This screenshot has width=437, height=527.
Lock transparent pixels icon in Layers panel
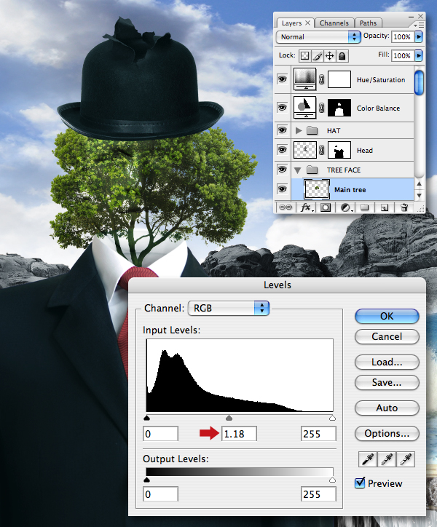tap(304, 56)
